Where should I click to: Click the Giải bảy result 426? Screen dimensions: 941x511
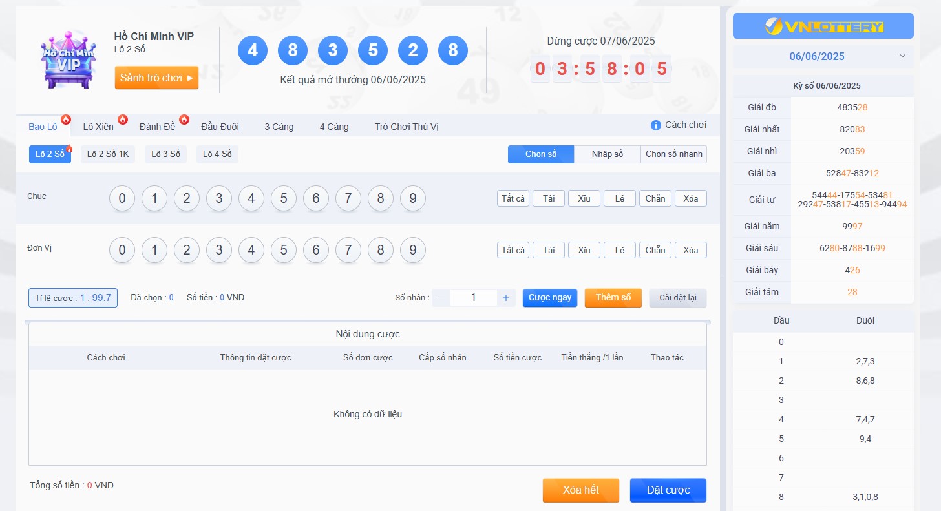pyautogui.click(x=852, y=270)
